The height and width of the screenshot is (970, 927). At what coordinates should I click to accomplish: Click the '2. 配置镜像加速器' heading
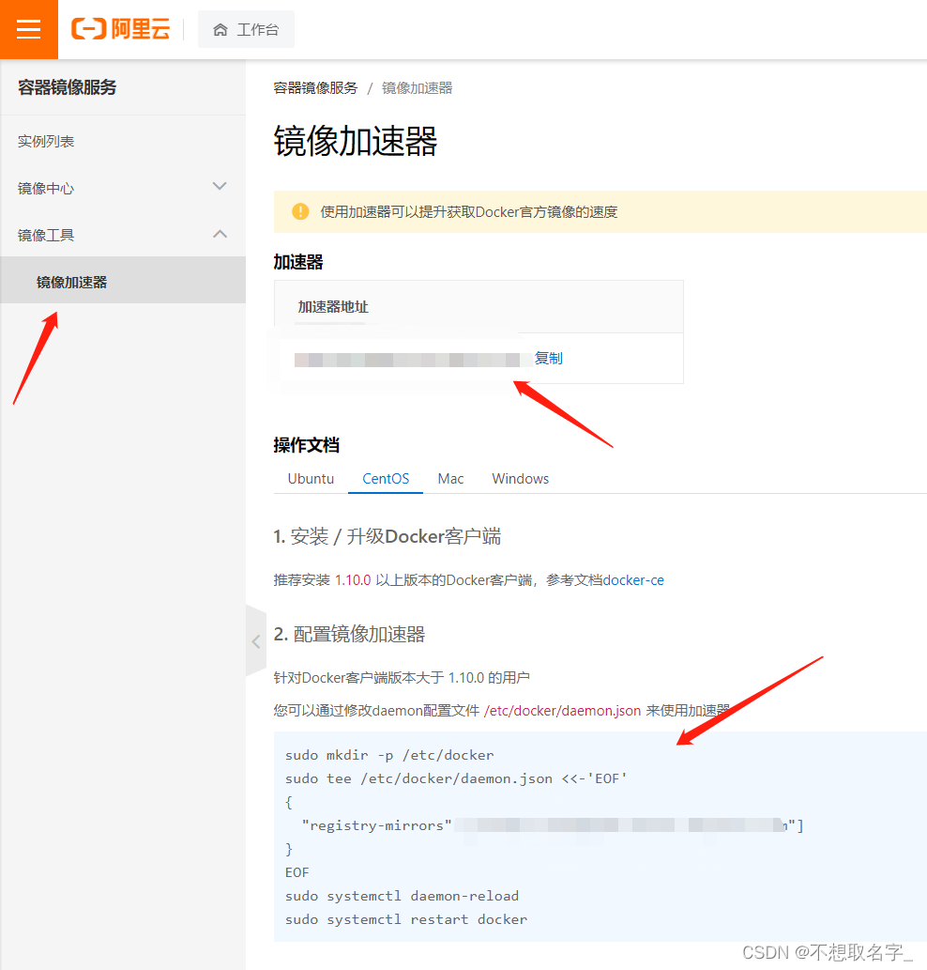(x=349, y=634)
